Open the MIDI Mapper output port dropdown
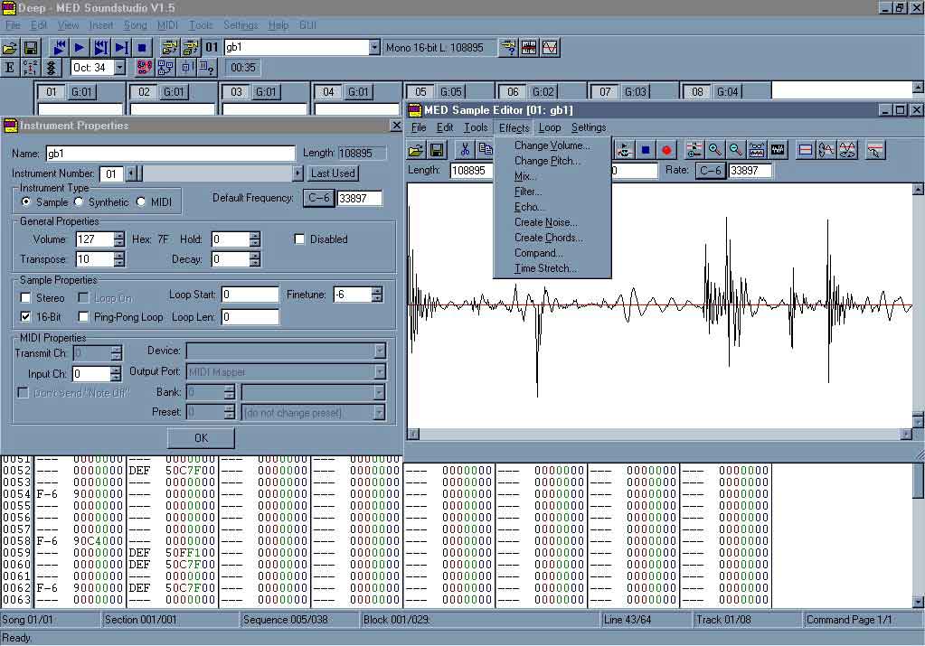Image resolution: width=925 pixels, height=646 pixels. click(380, 371)
